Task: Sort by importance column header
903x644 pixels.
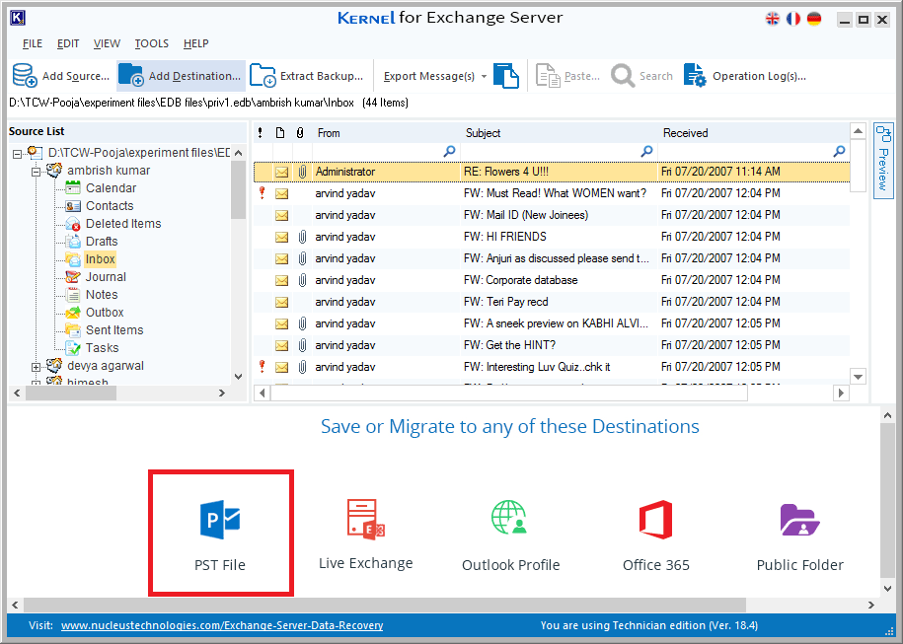Action: click(x=261, y=133)
